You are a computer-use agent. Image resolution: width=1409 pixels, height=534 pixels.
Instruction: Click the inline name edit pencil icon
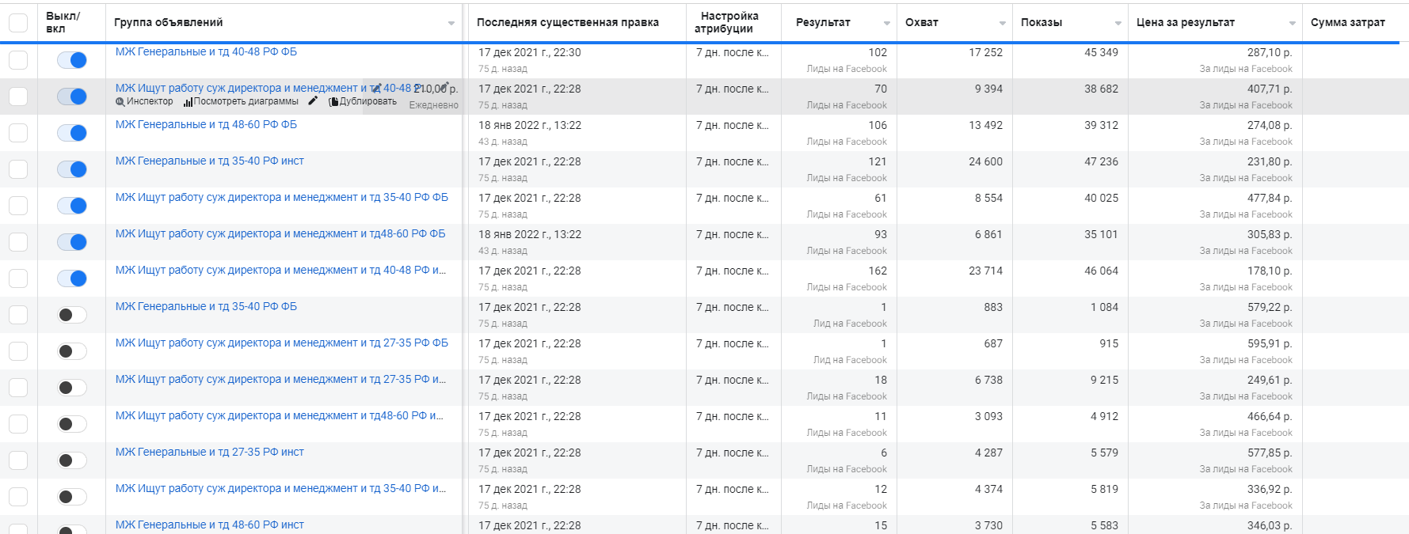pyautogui.click(x=376, y=89)
